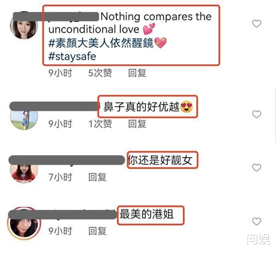Tap heart icon next to 最美的港姐 comment

coord(256,221)
